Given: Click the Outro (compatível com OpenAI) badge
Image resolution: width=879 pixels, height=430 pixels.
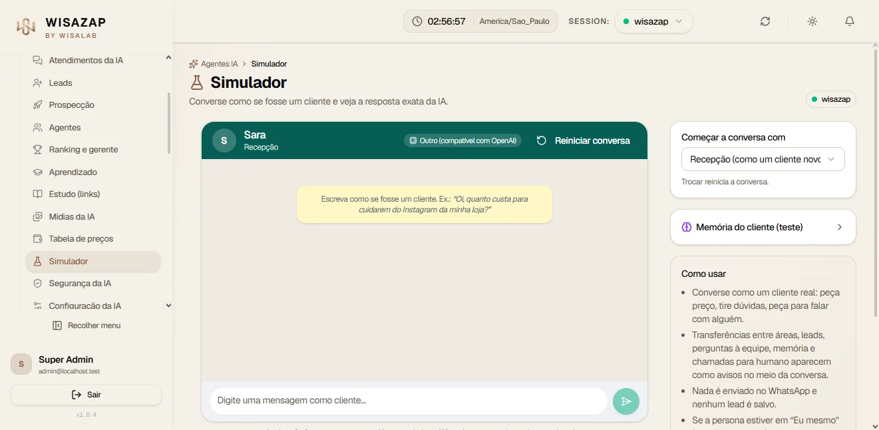Looking at the screenshot, I should 462,140.
